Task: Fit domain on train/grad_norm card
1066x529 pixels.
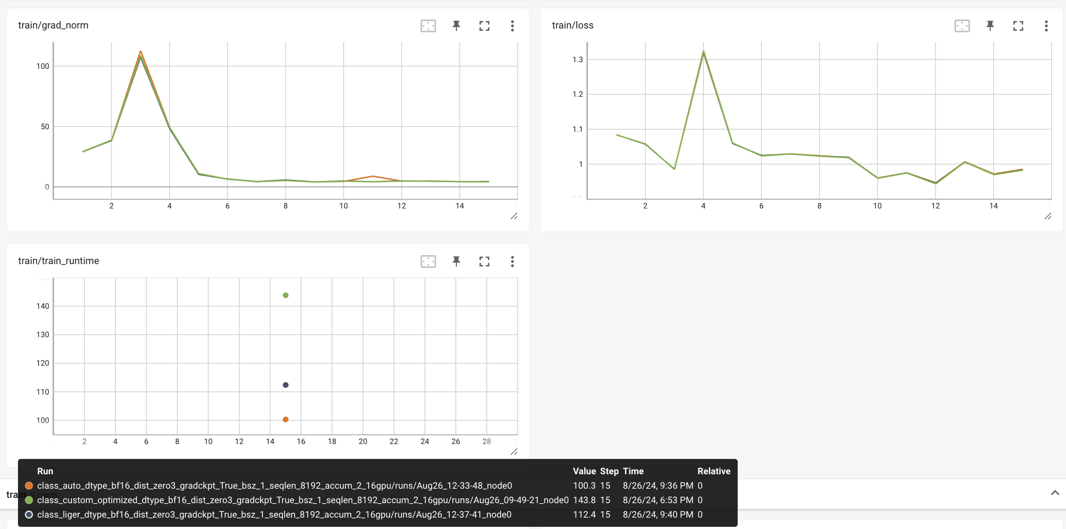Action: click(x=428, y=26)
